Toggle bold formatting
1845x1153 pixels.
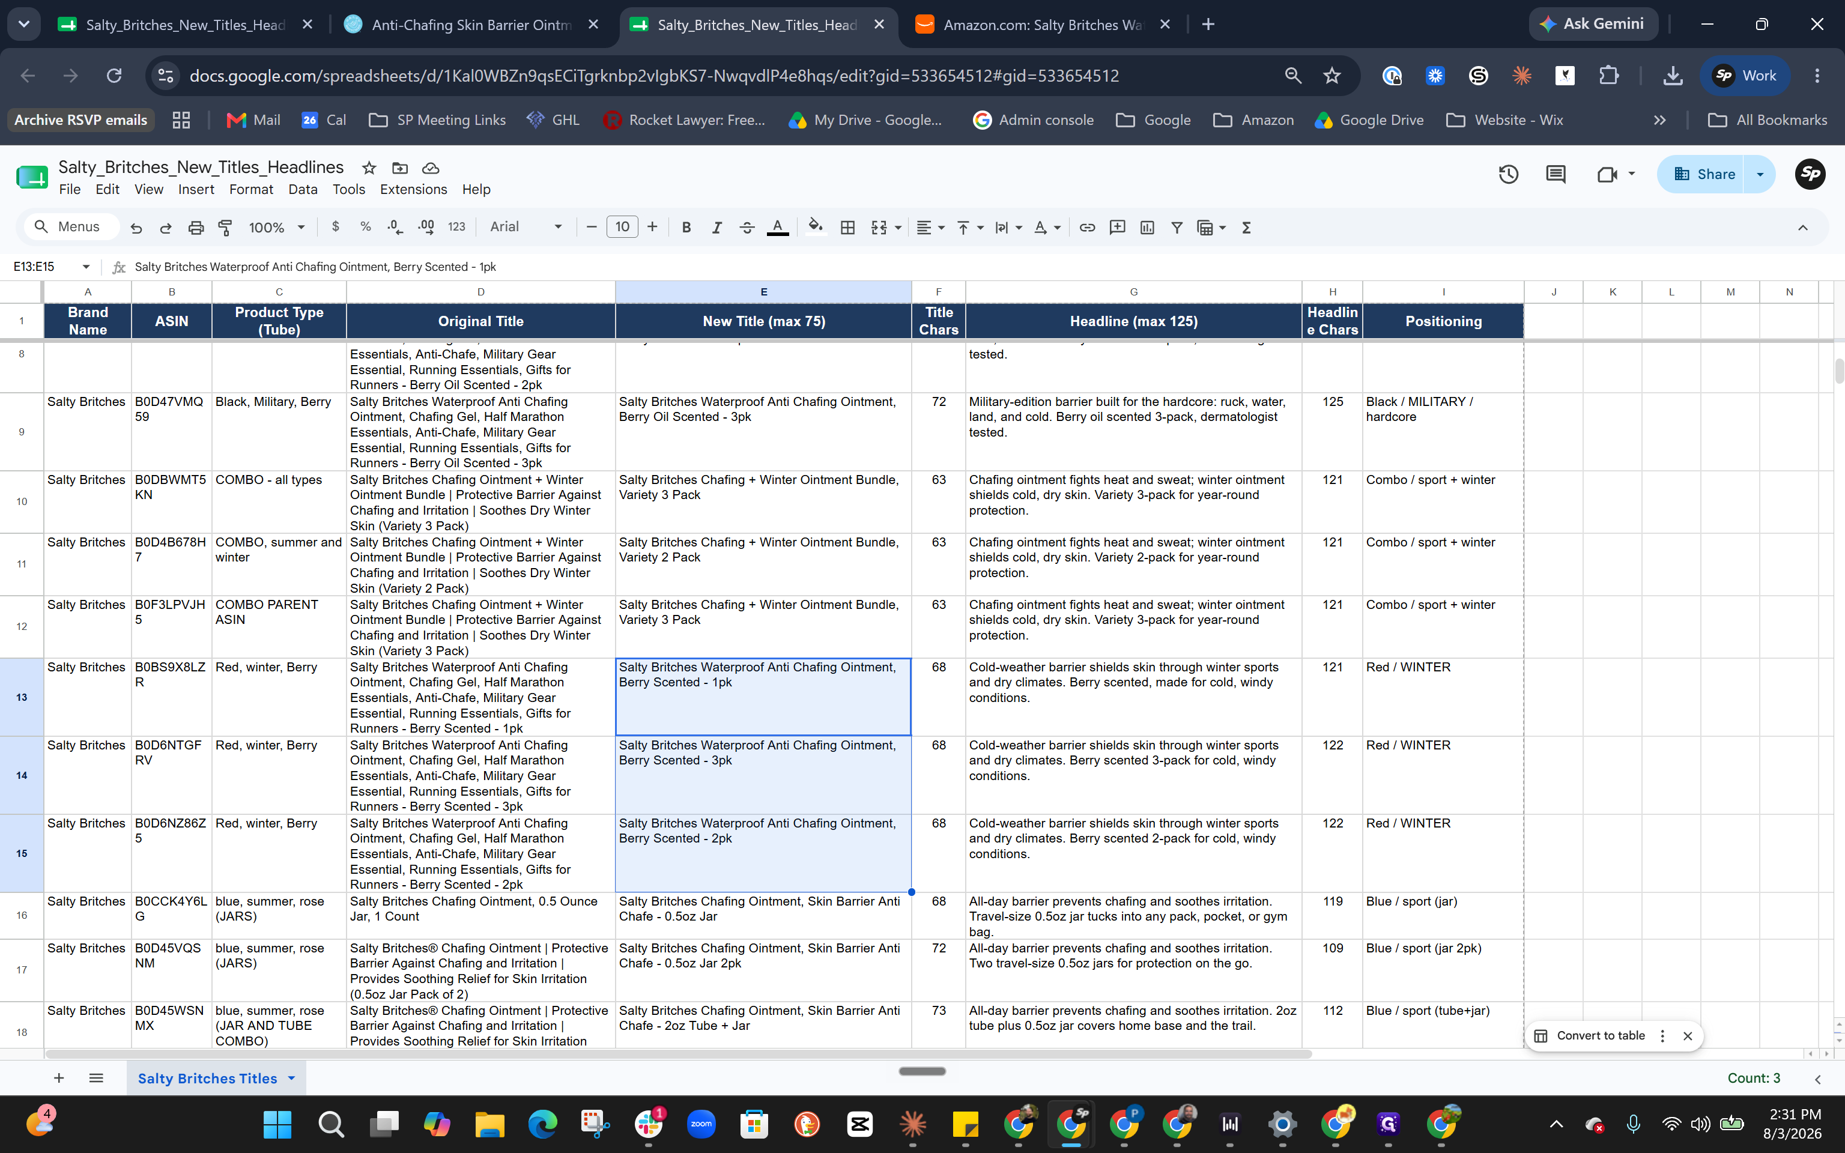pos(686,227)
